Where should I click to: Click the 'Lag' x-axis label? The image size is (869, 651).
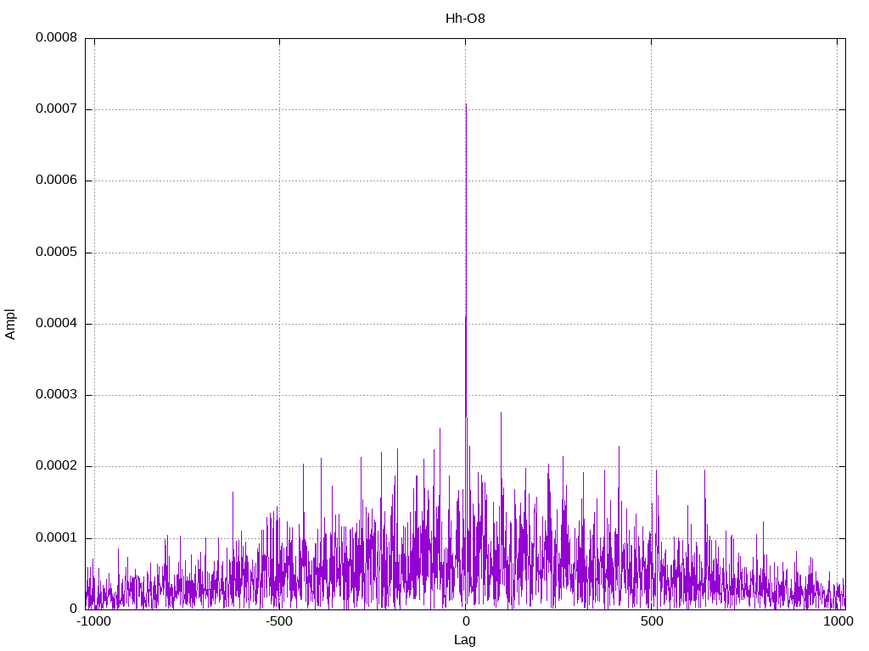[x=465, y=640]
